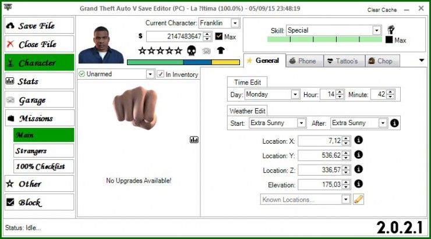Open the Current Character dropdown

[235, 23]
